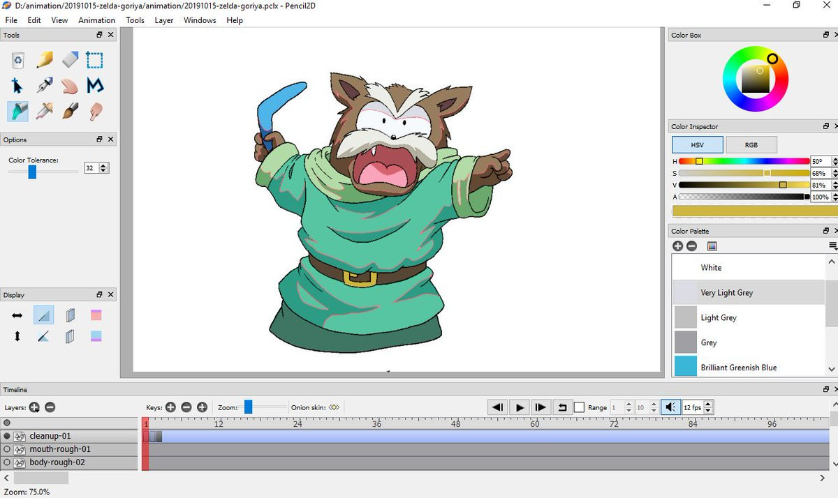This screenshot has height=498, width=838.
Task: Select the Smudge tool
Action: tap(95, 111)
